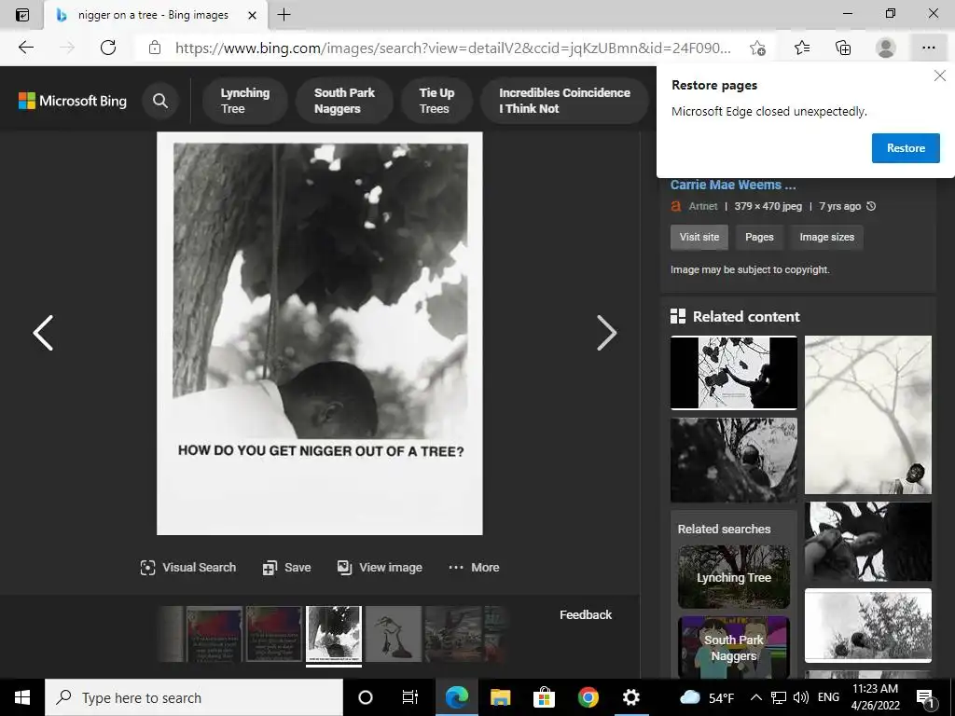Open Edge Collections
This screenshot has height=716, width=955.
pos(843,48)
